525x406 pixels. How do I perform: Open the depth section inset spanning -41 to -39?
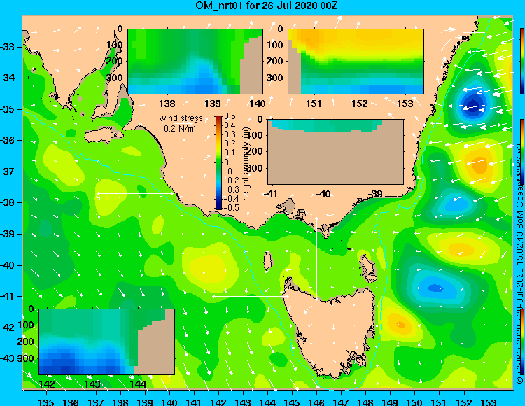335,152
